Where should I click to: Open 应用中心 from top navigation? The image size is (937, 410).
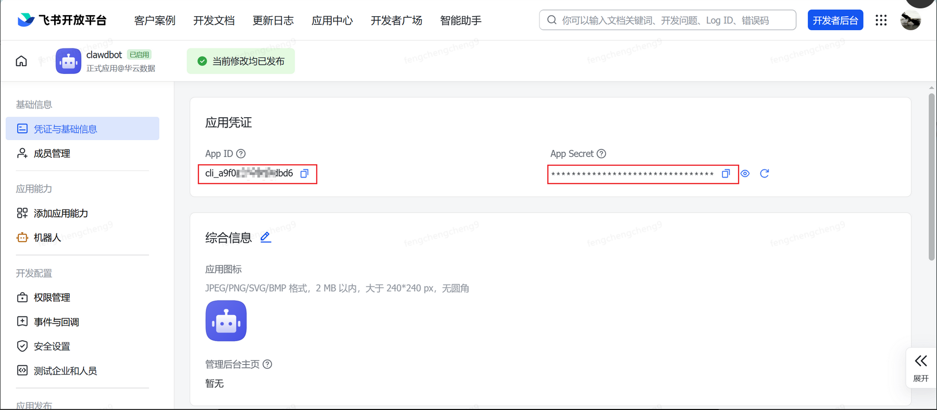click(332, 20)
